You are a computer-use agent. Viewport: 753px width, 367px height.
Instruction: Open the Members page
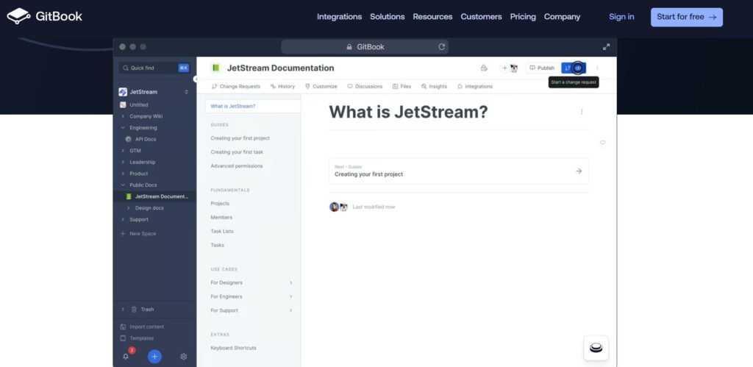221,217
